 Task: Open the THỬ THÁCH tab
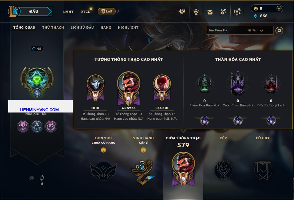tap(53, 27)
